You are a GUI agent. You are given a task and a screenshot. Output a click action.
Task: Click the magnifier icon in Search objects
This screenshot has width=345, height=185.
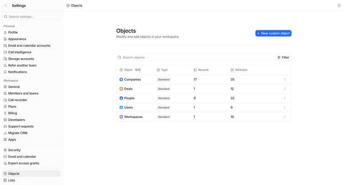[x=120, y=57]
